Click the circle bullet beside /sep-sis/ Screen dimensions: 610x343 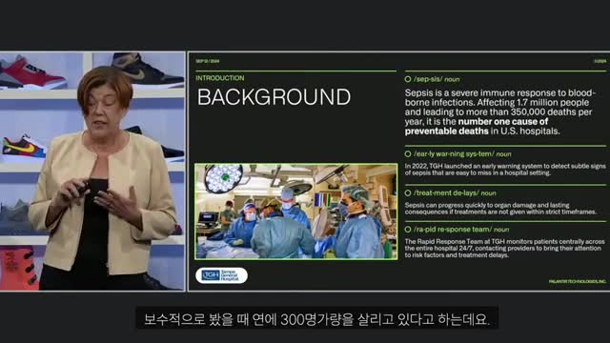click(x=408, y=79)
